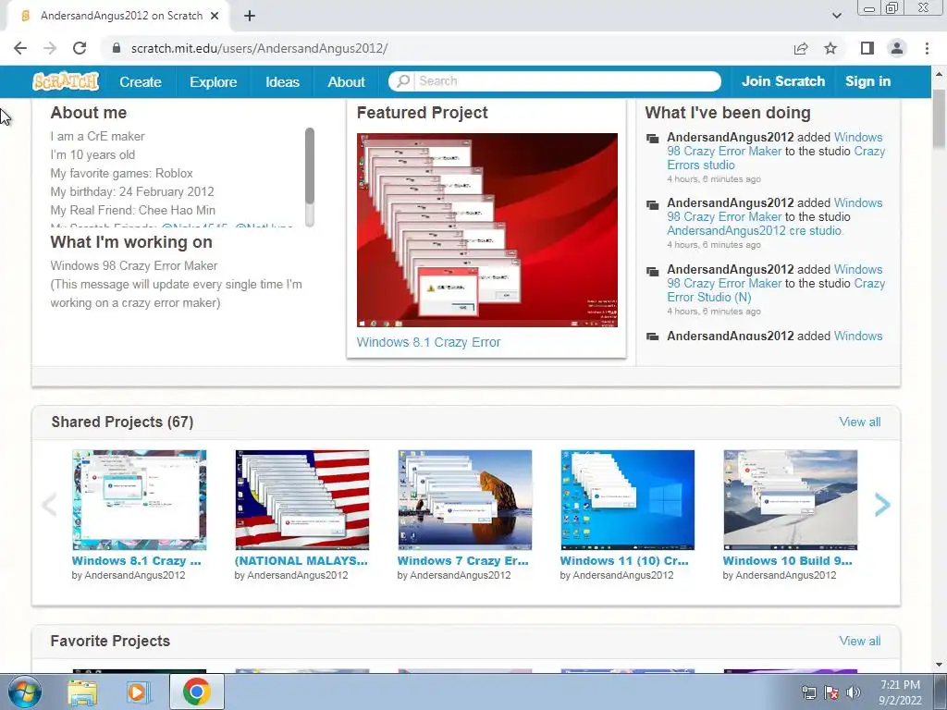Click the share page icon
Screen dimensions: 947x710
[x=801, y=48]
